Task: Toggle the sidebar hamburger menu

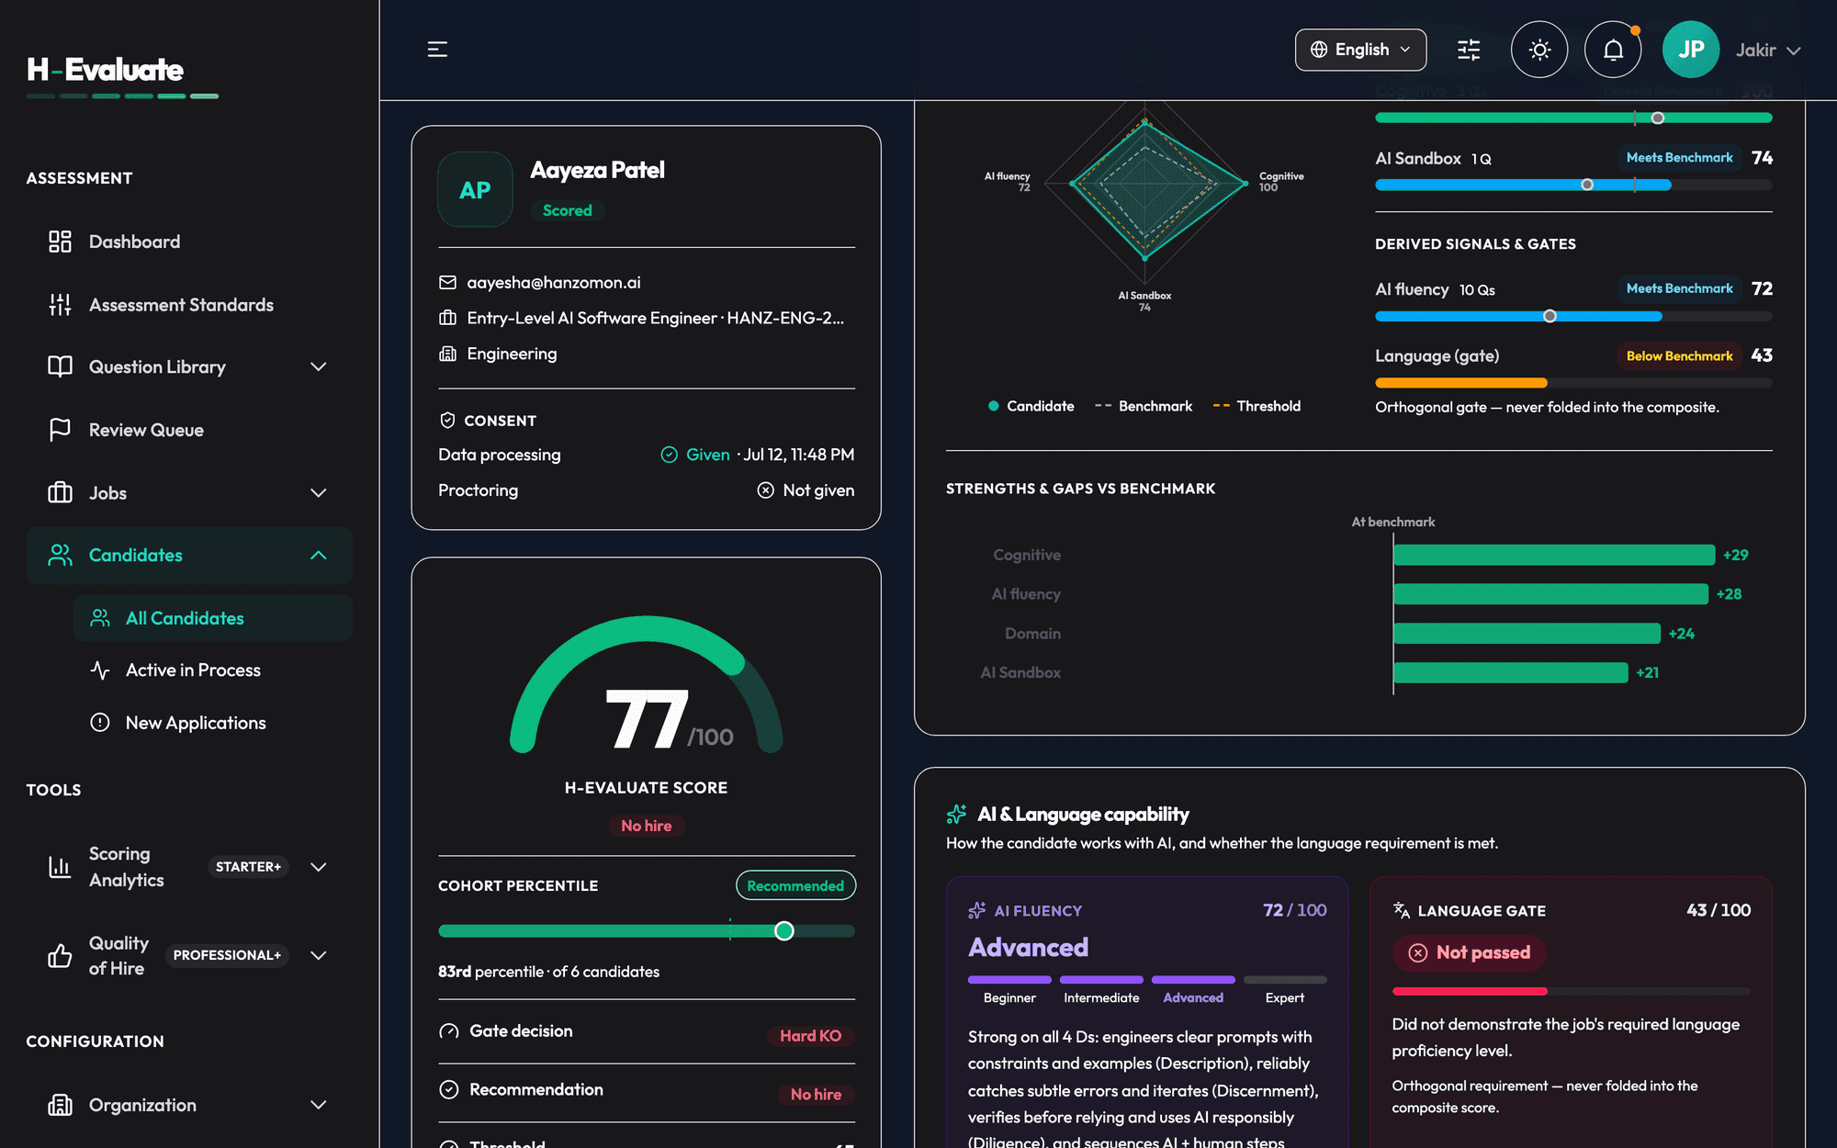Action: point(437,50)
